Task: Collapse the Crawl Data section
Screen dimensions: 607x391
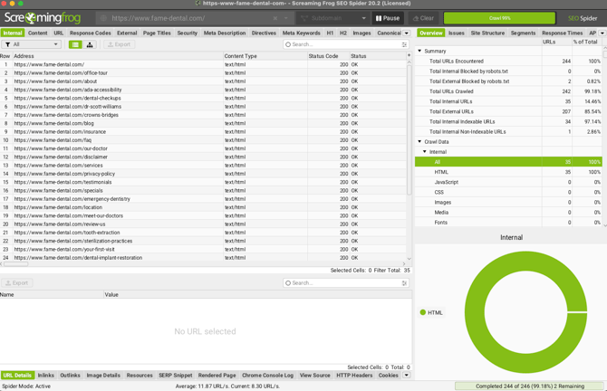Action: [x=419, y=141]
